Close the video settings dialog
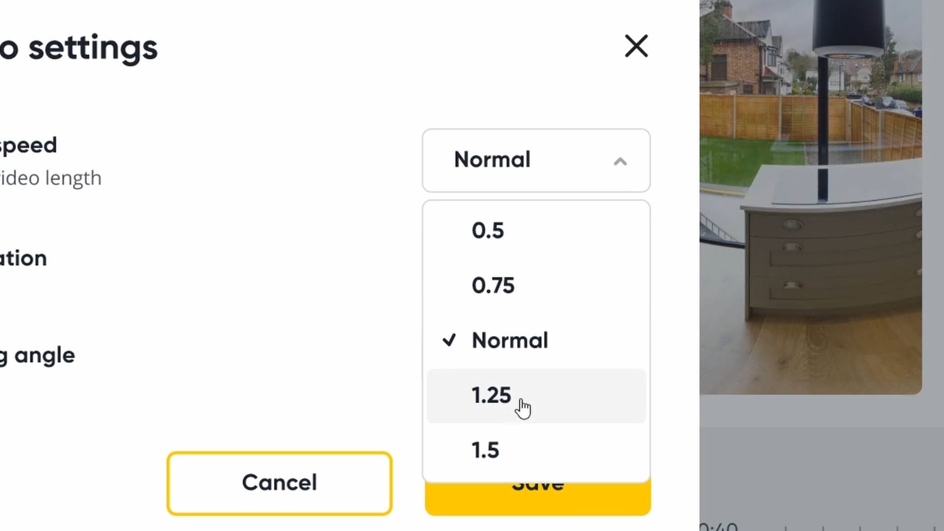944x531 pixels. (636, 46)
